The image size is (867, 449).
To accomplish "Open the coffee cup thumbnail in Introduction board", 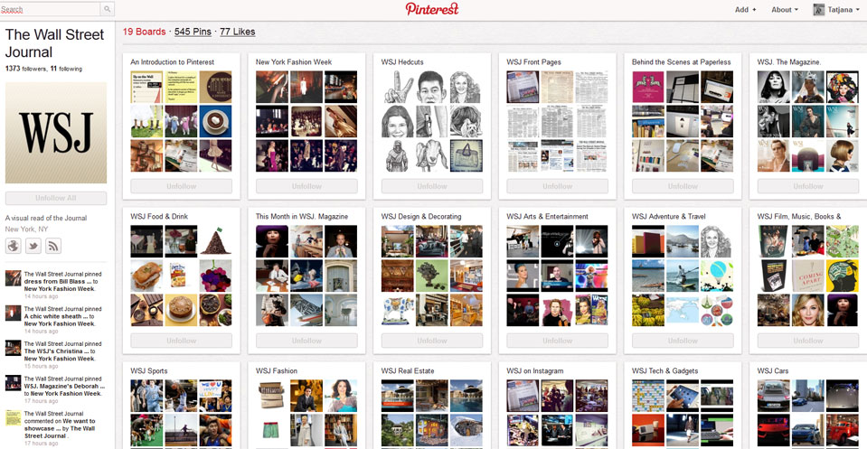I will click(x=216, y=121).
